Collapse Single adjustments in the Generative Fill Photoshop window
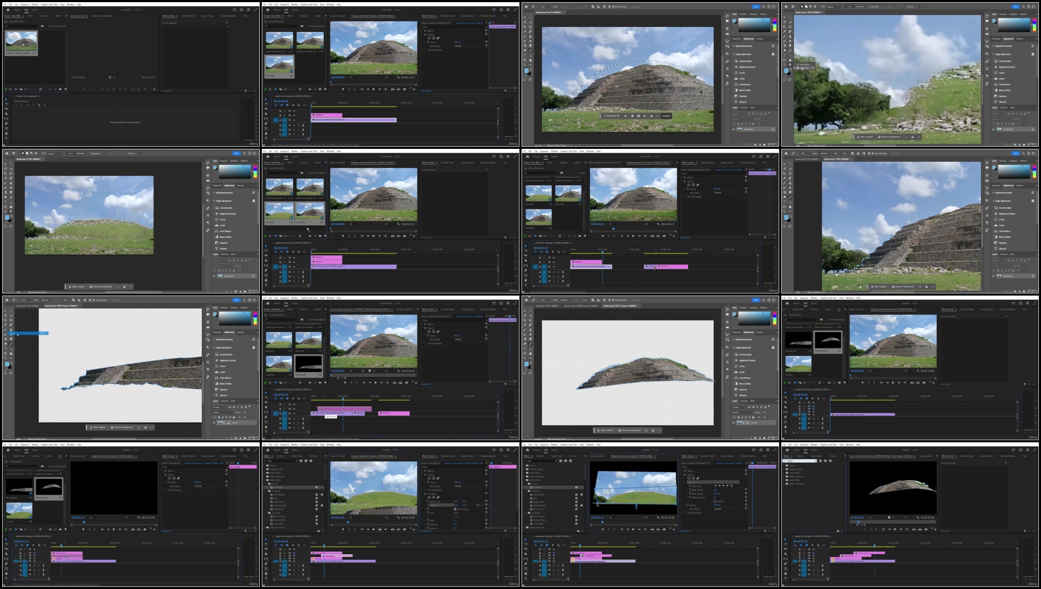Screen dimensions: 1041x589 [734, 54]
